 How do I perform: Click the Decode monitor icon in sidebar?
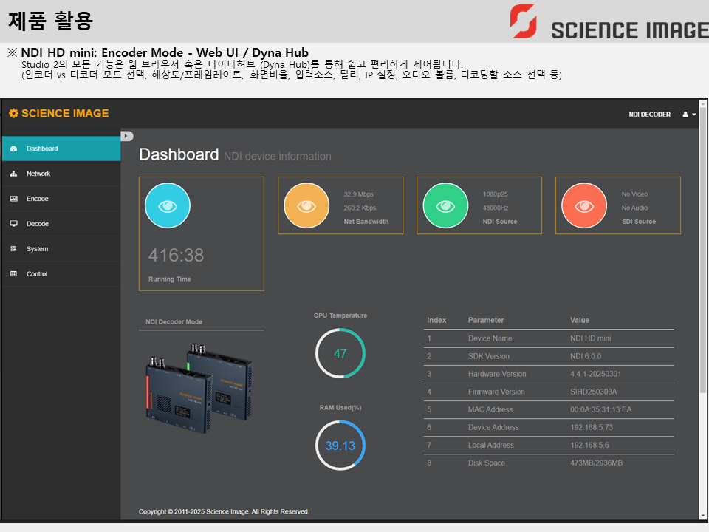coord(13,223)
